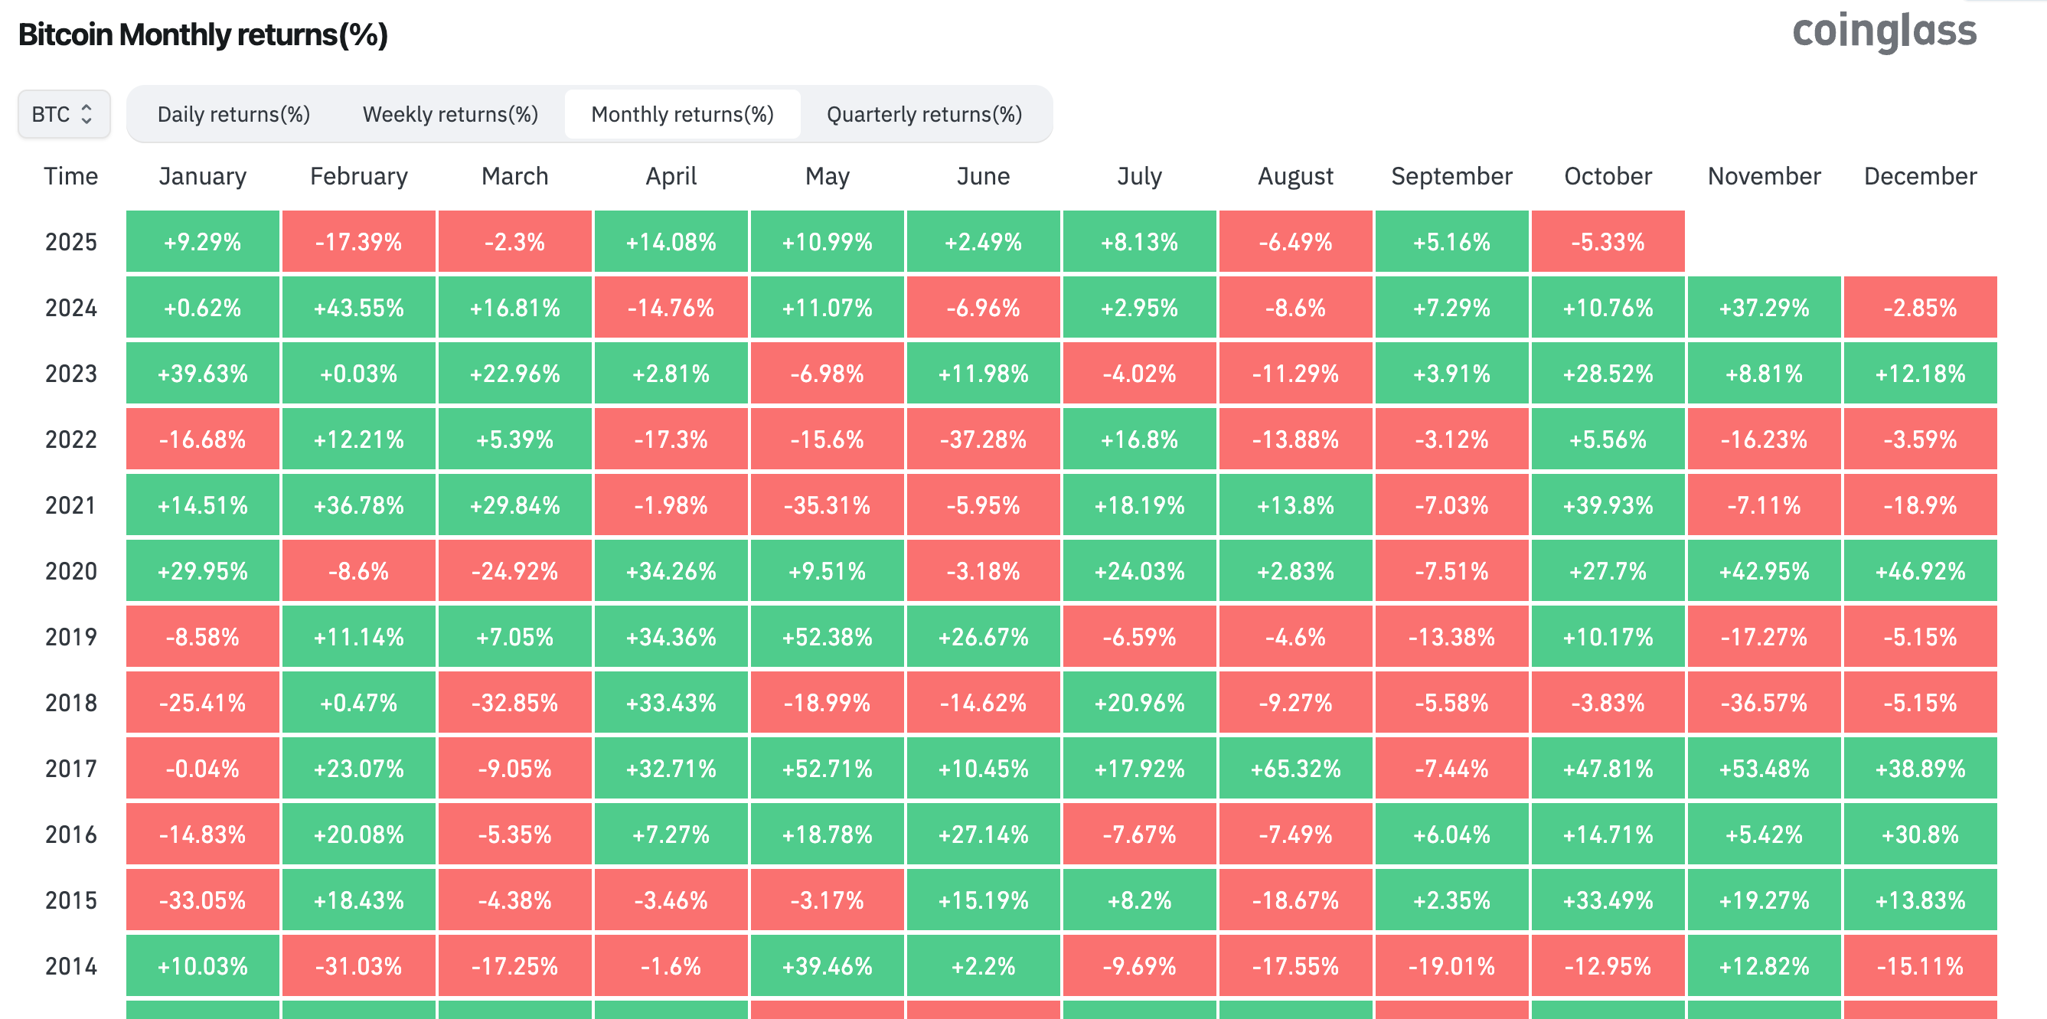The height and width of the screenshot is (1019, 2047).
Task: Click the -5.33% October 2025 cell
Action: tap(1608, 242)
